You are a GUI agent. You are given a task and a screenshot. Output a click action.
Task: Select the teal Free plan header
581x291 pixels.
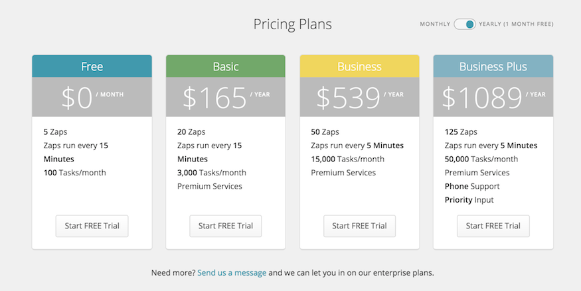click(x=92, y=66)
